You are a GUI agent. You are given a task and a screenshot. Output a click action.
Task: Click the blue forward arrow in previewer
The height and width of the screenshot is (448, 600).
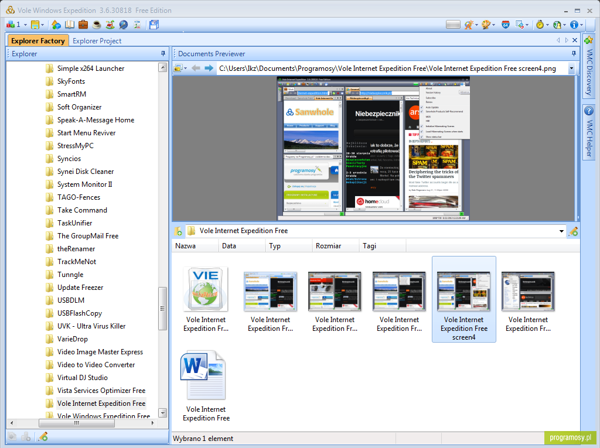point(209,68)
